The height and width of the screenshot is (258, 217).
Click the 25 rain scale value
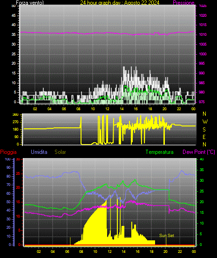point(18,173)
